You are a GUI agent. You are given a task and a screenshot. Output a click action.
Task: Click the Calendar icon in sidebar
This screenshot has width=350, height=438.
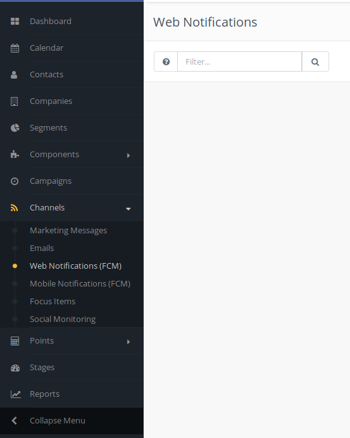point(15,48)
